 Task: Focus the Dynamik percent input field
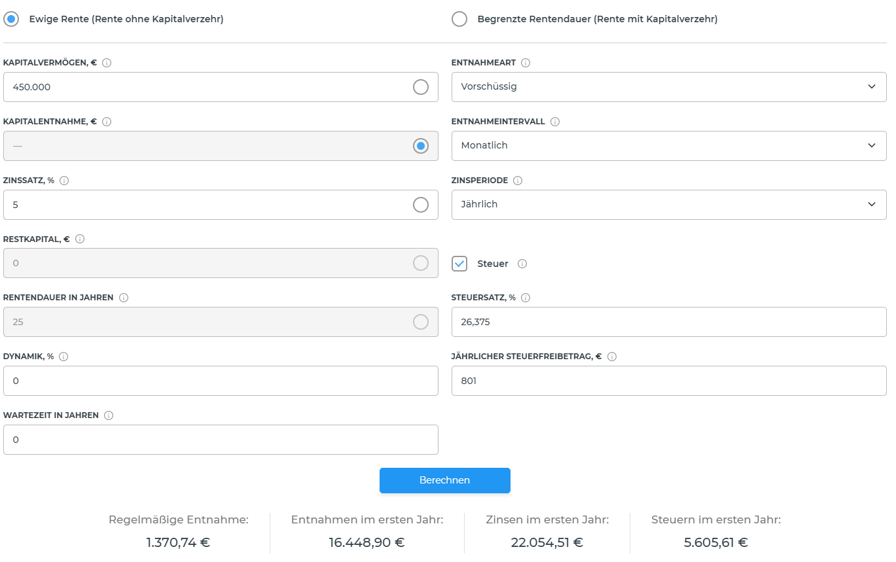coord(221,381)
